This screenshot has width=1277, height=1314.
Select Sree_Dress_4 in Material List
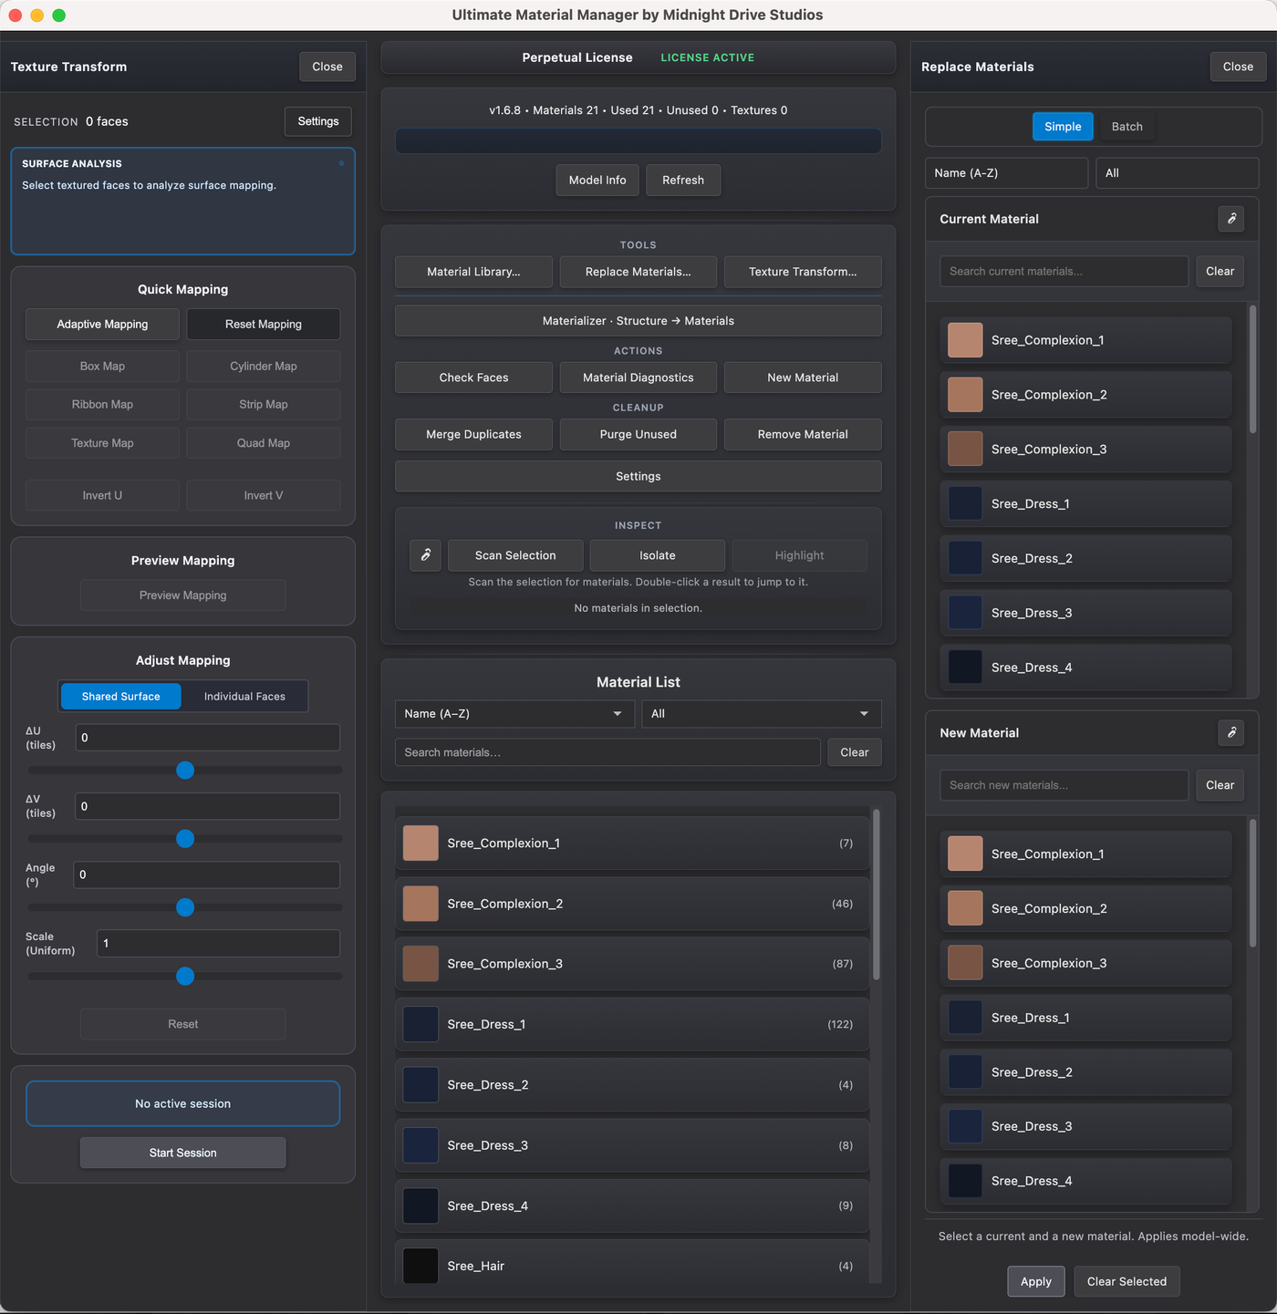[632, 1205]
